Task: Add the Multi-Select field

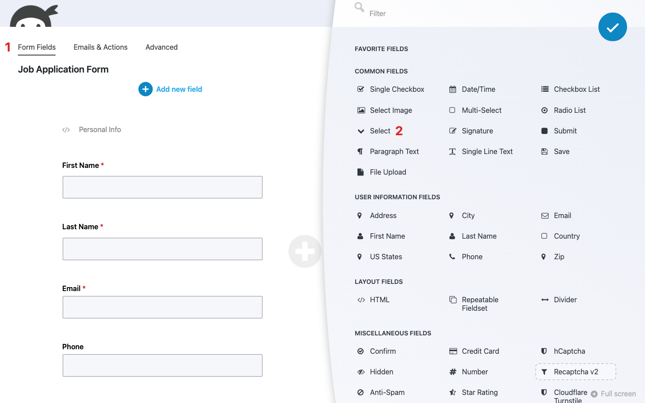Action: 475,110
